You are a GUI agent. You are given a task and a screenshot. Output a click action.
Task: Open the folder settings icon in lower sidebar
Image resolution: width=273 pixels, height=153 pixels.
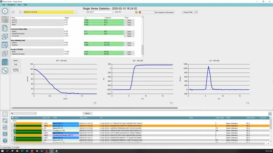[x=5, y=121]
